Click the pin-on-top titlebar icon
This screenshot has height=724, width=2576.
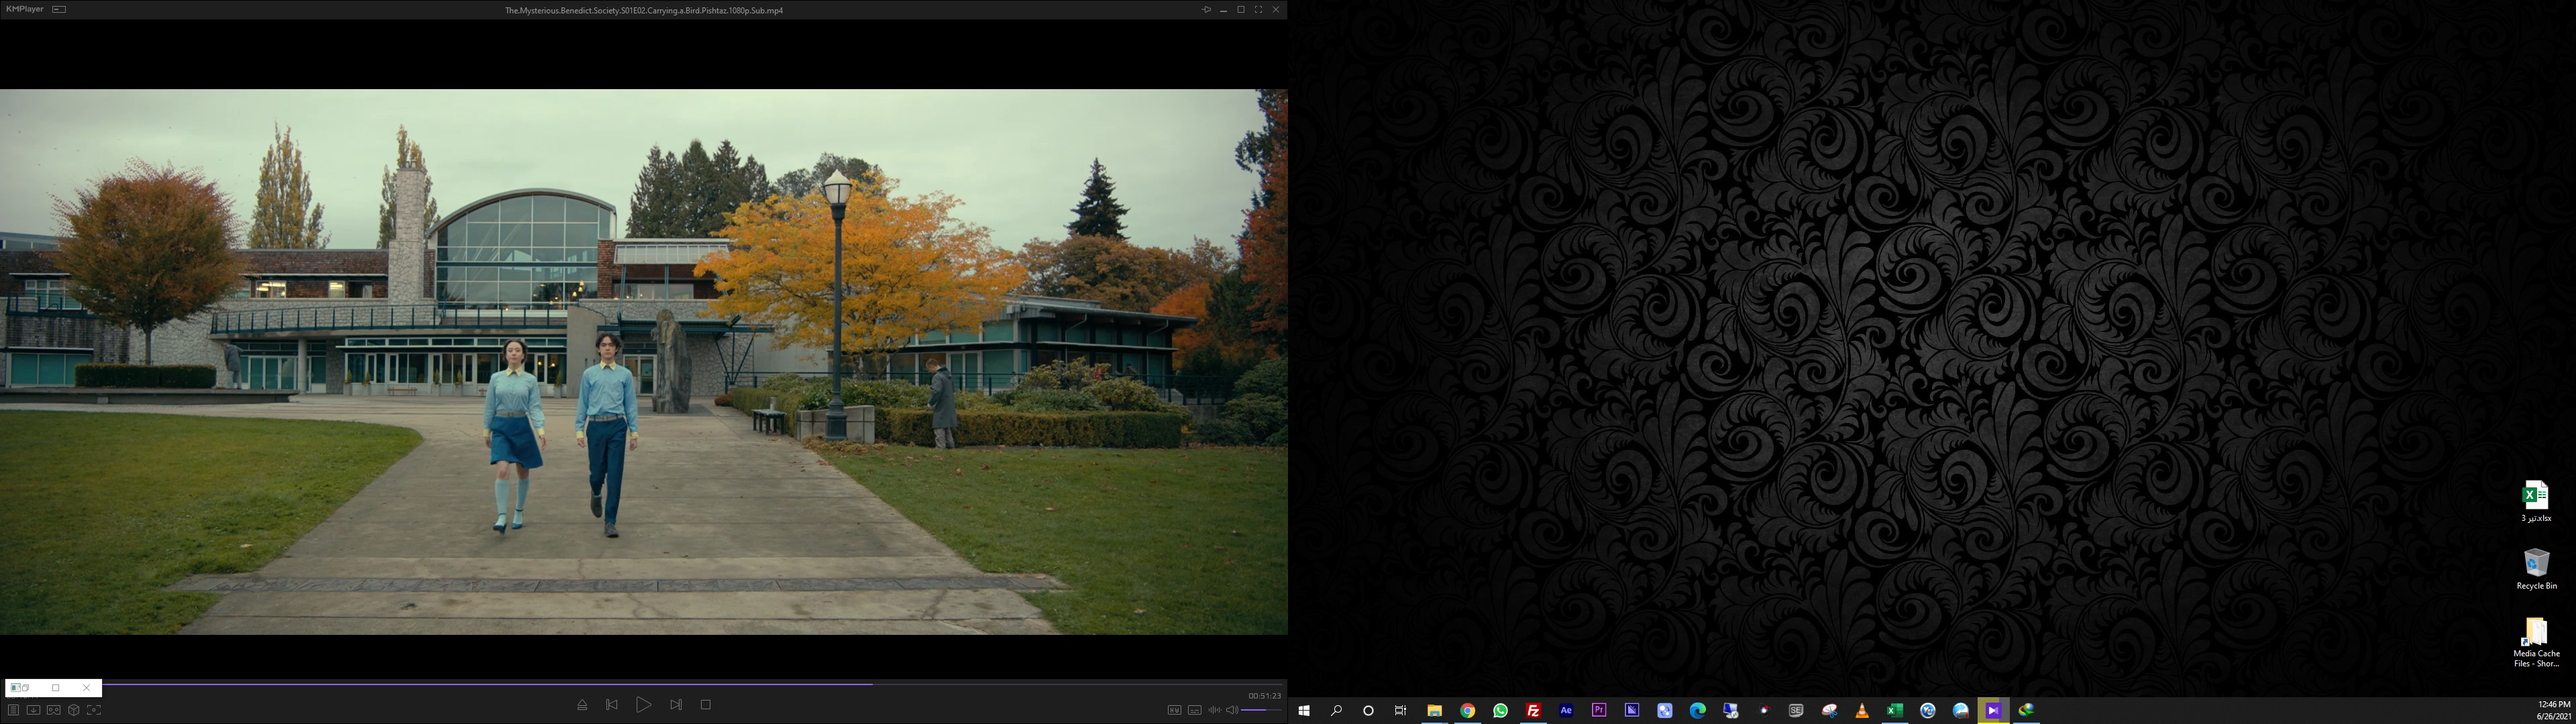(1206, 10)
